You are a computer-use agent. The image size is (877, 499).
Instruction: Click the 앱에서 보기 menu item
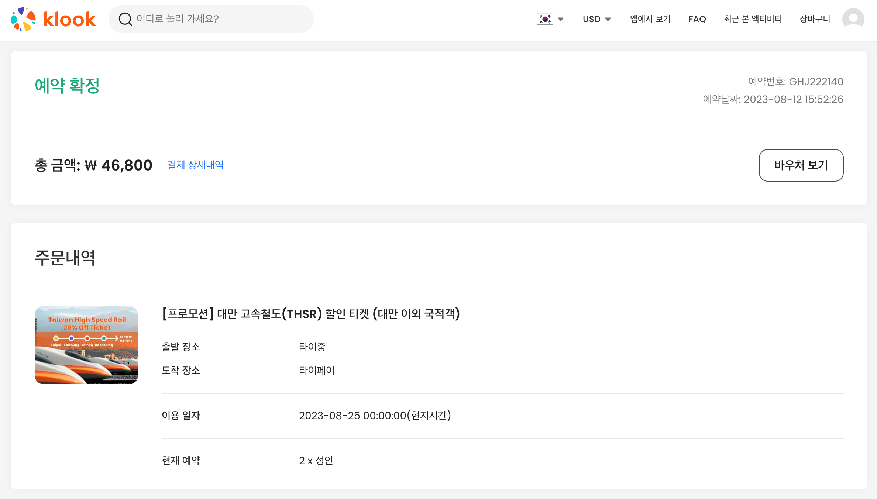tap(650, 19)
